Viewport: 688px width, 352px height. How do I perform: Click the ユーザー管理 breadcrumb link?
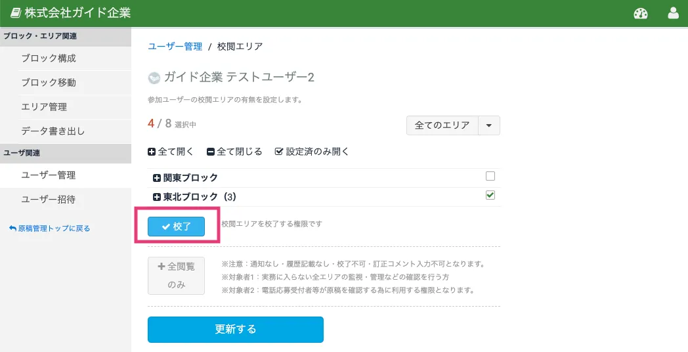coord(175,47)
